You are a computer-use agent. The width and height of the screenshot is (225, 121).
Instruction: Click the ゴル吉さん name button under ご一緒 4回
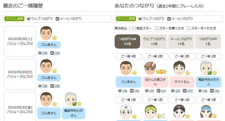129,82
